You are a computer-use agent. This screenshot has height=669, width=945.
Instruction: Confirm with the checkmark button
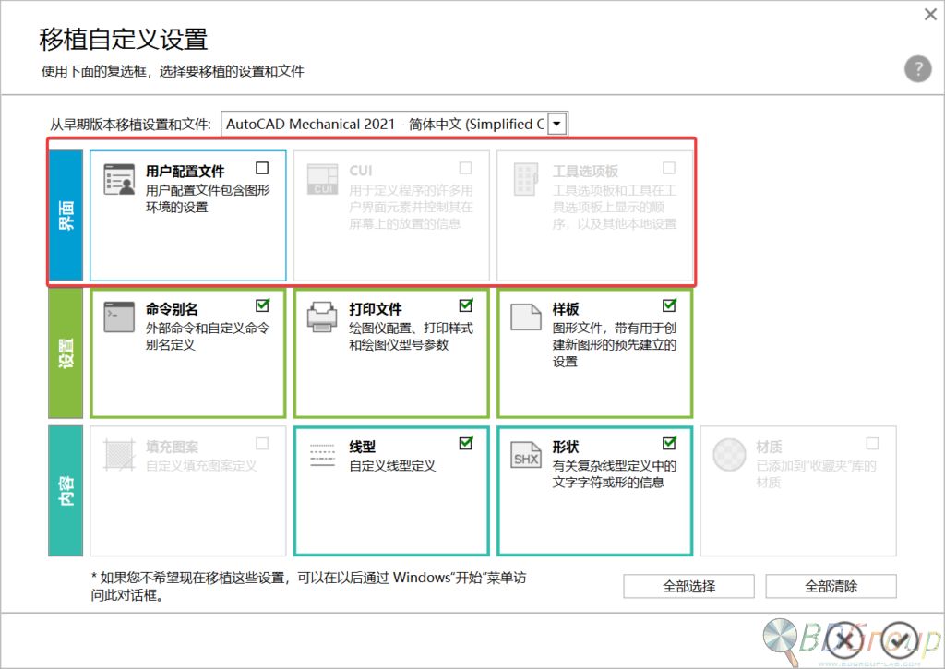pyautogui.click(x=898, y=641)
